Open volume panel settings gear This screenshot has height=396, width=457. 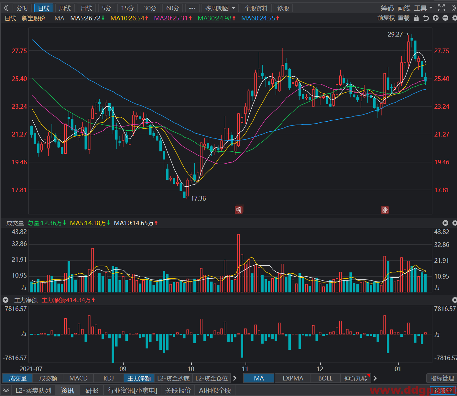[x=454, y=223]
